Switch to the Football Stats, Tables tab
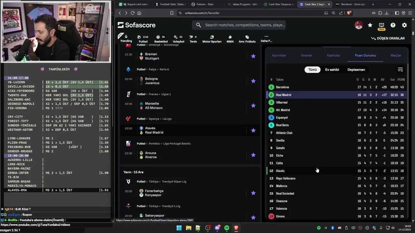The height and width of the screenshot is (233, 415). coord(170,4)
